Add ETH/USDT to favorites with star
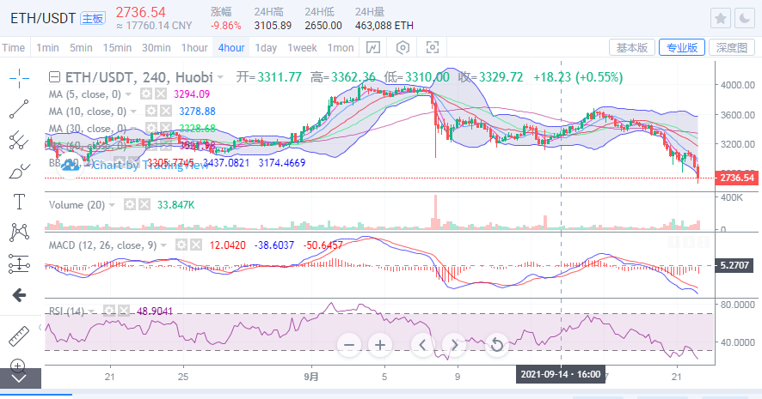Viewport: 762px width, 399px height. pos(721,17)
